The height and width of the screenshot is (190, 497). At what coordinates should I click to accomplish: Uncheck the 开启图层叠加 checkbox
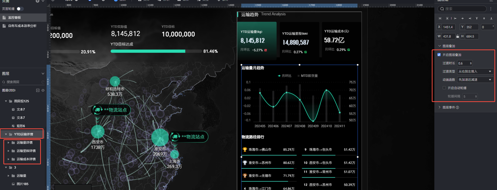click(439, 55)
